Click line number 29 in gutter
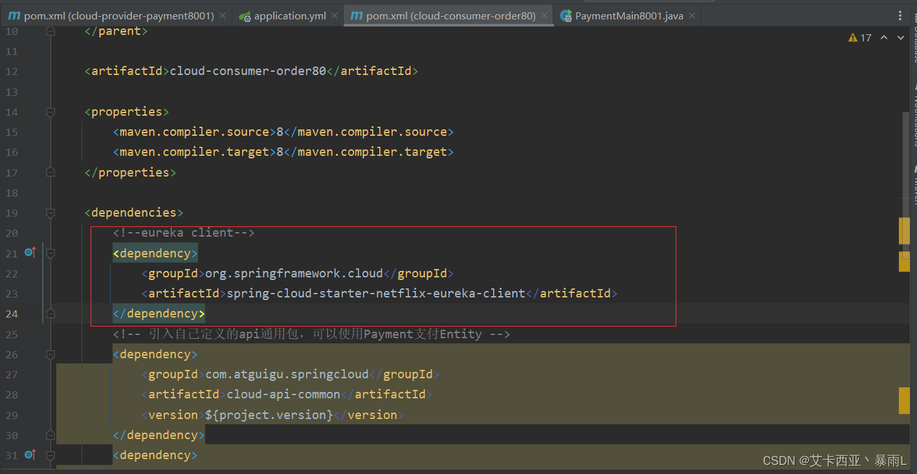 coord(12,415)
